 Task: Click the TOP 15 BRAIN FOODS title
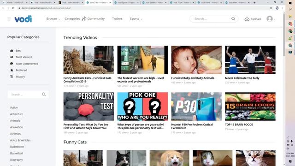point(239,125)
